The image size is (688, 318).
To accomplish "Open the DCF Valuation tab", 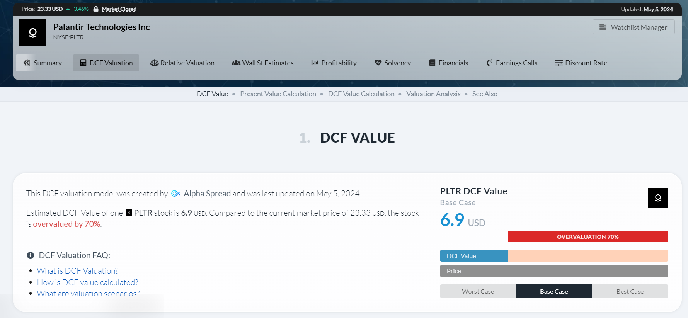I will tap(106, 63).
